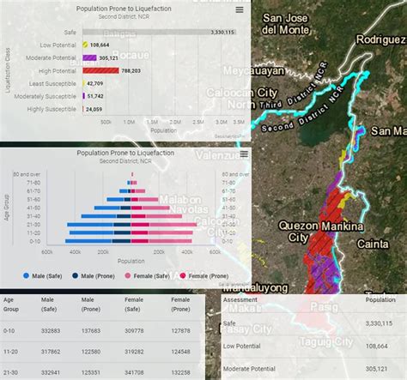This screenshot has width=407, height=380.
Task: Click the gray Safe bar
Action: (159, 32)
